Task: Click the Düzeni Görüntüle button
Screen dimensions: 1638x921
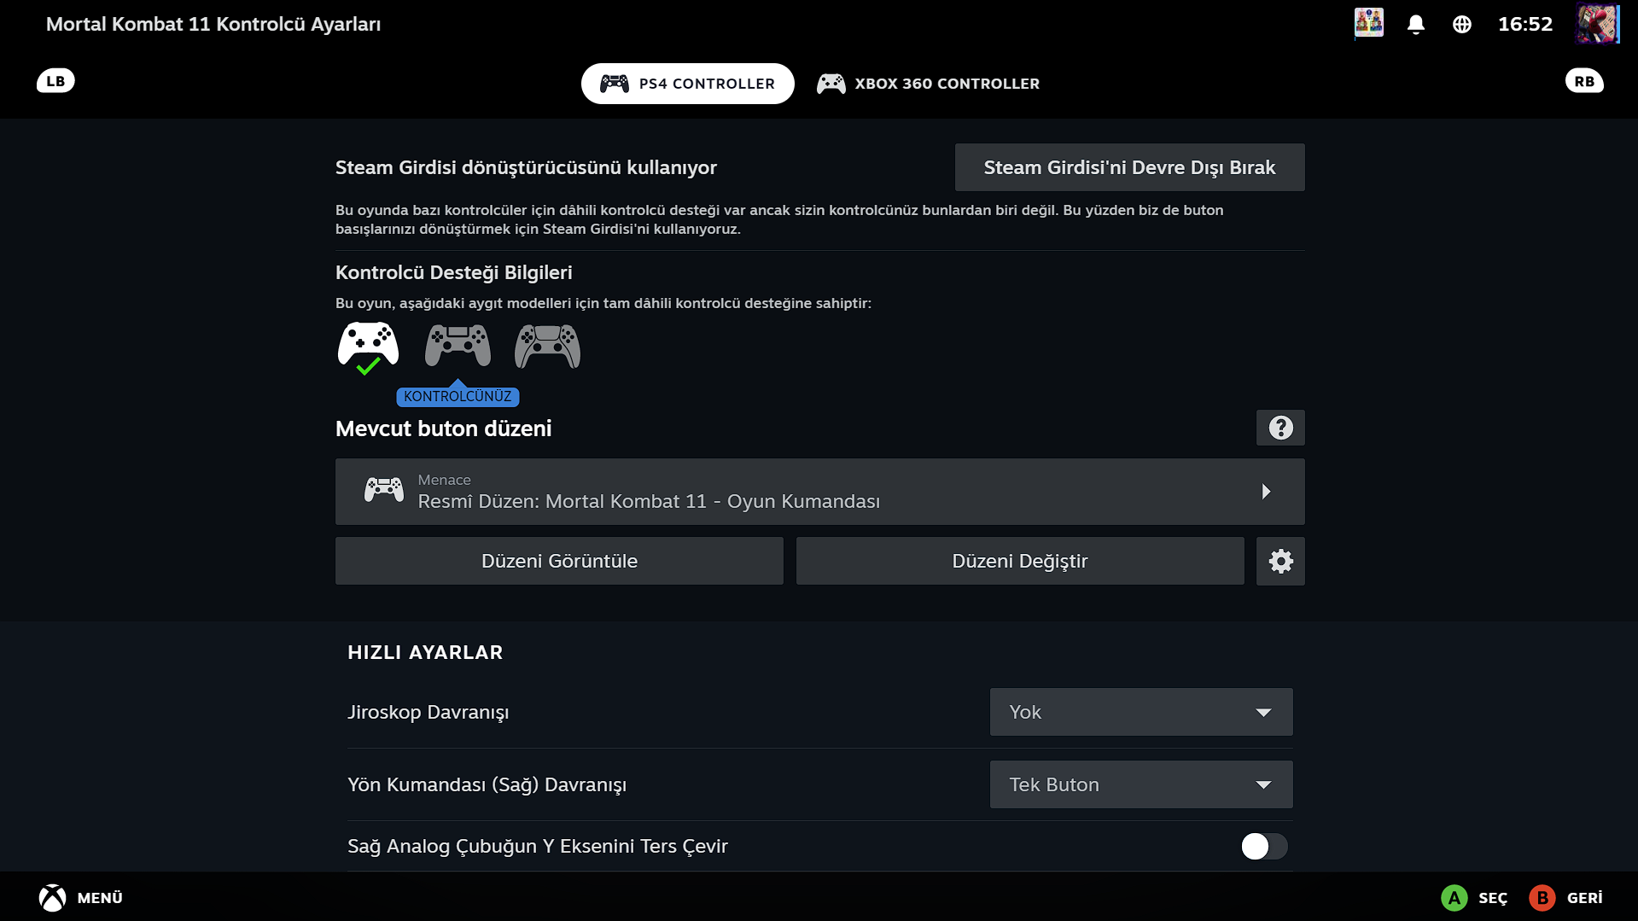Action: click(559, 561)
